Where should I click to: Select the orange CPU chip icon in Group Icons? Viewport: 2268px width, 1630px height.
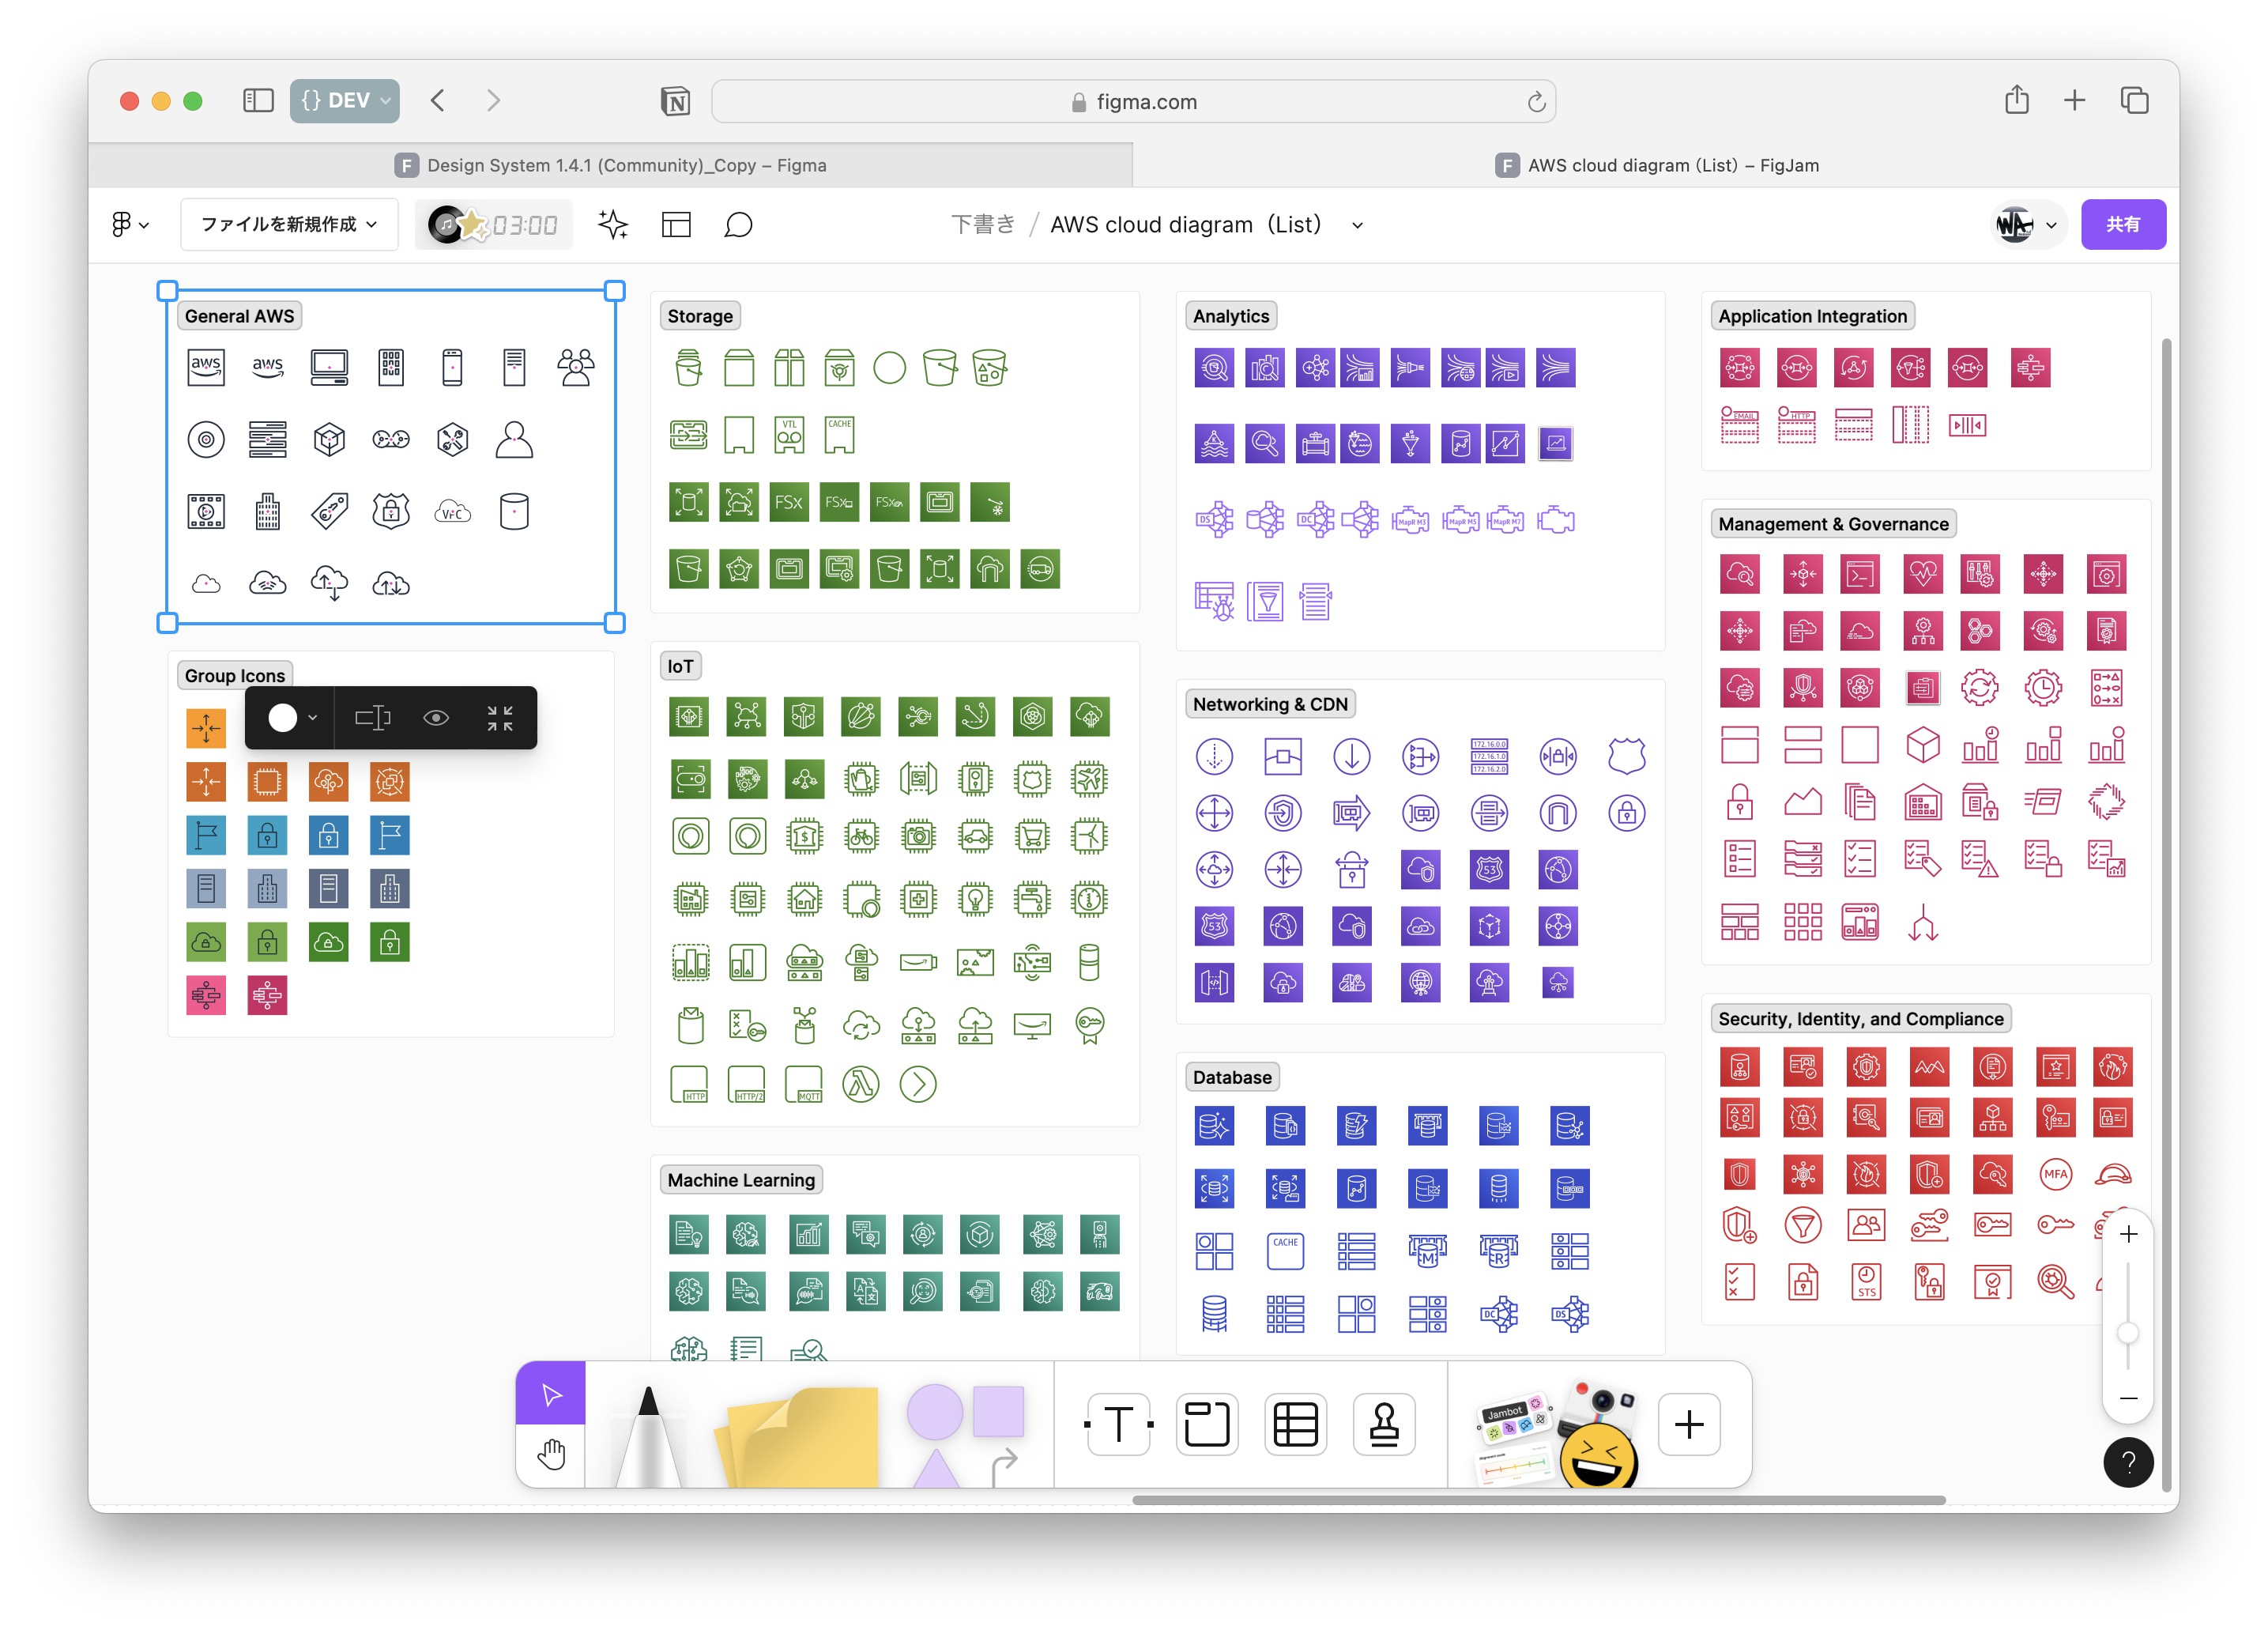point(267,782)
